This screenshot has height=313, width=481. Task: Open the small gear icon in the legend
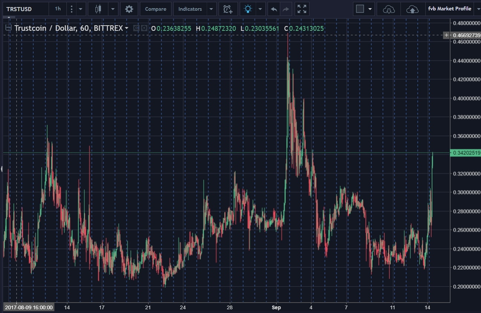point(144,28)
